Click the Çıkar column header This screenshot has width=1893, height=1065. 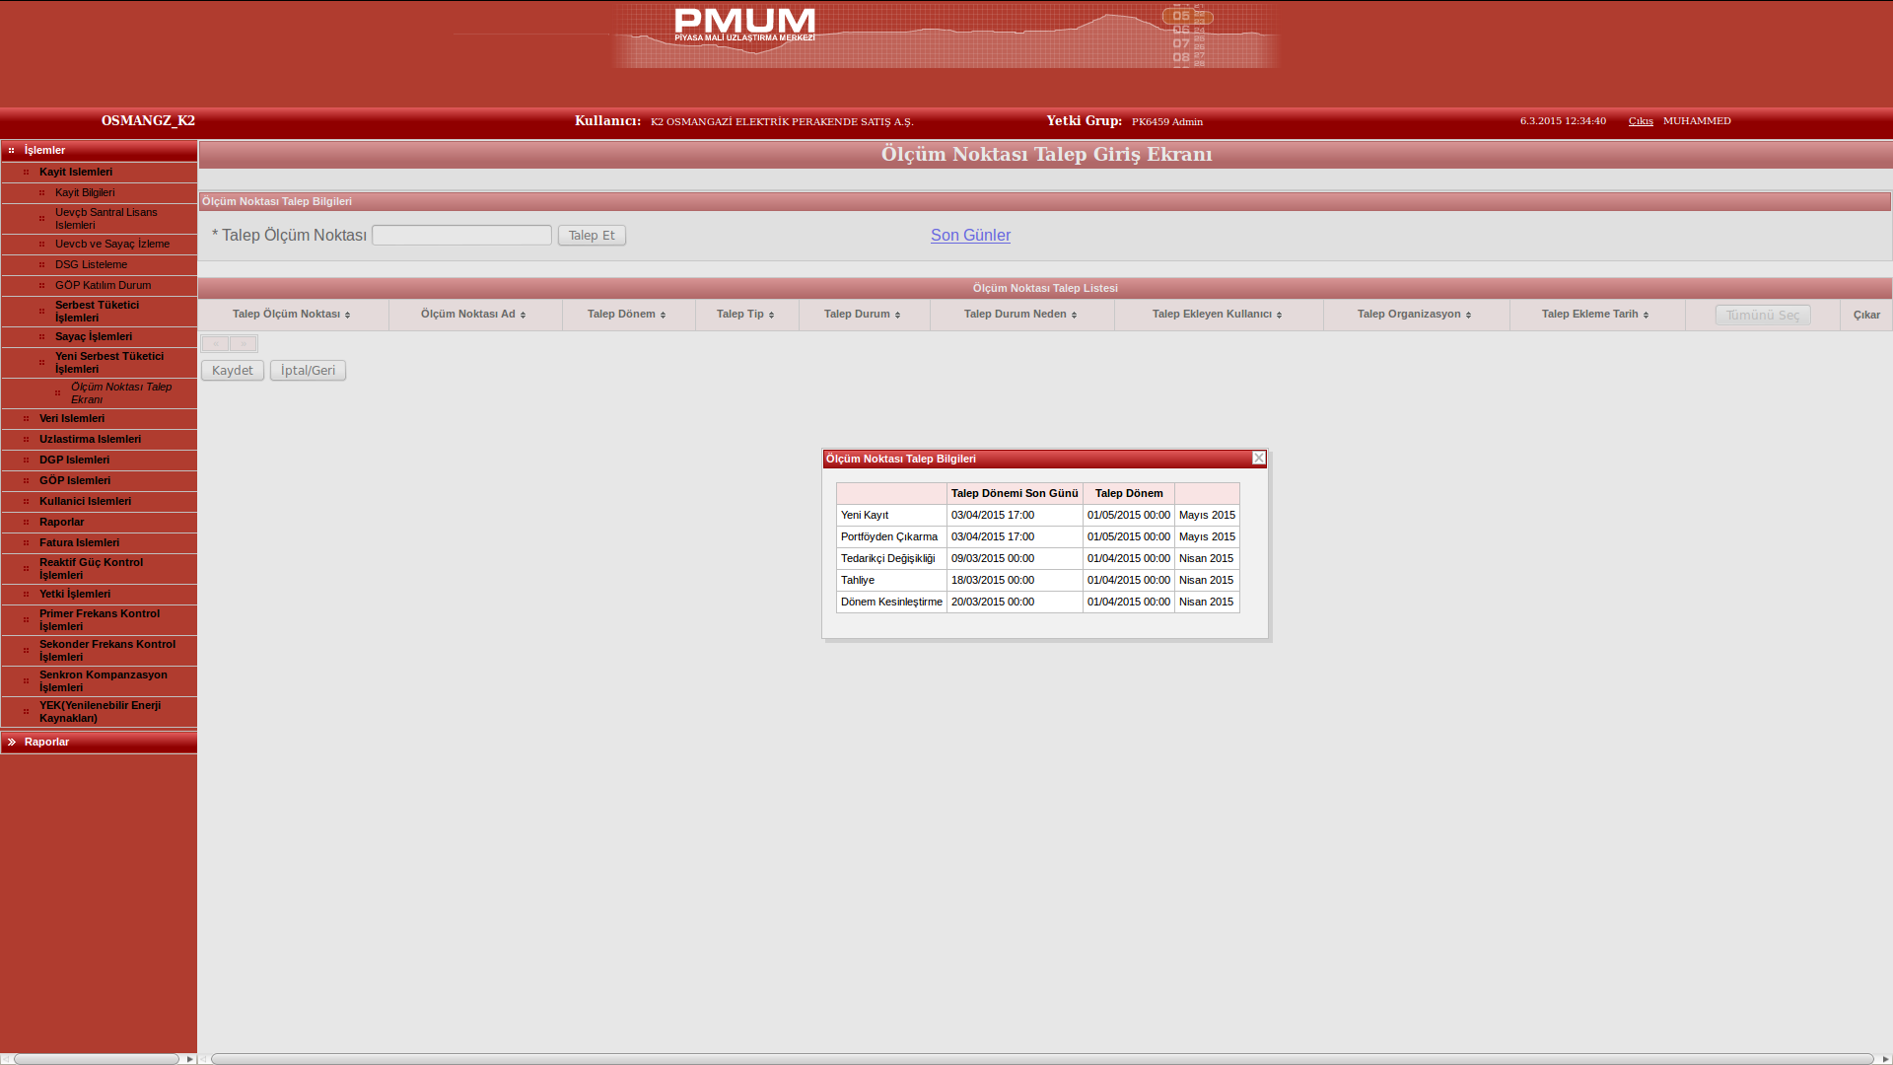point(1866,316)
